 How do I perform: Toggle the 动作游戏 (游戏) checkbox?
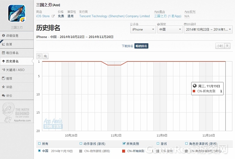(x=81, y=143)
